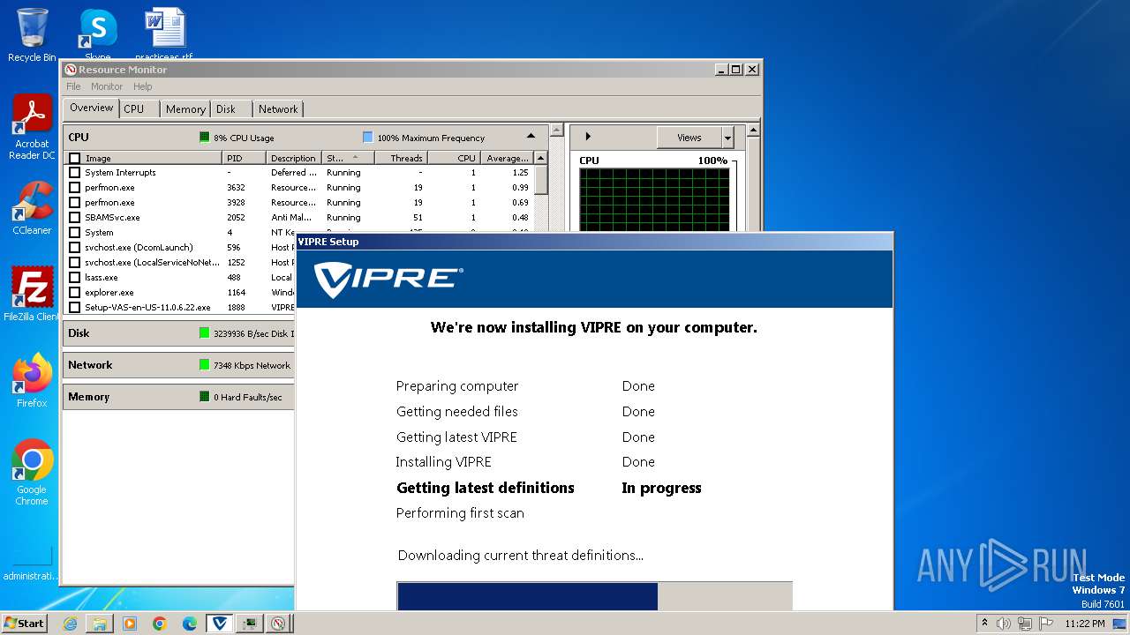The height and width of the screenshot is (635, 1130).
Task: Click the CPU usage graph
Action: [654, 199]
